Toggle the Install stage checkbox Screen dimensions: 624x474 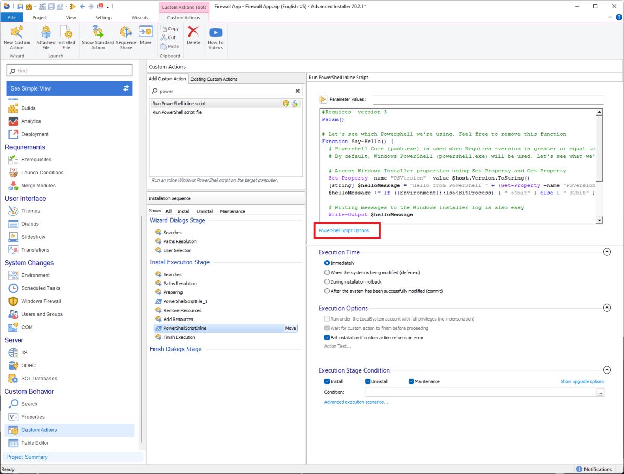(327, 382)
